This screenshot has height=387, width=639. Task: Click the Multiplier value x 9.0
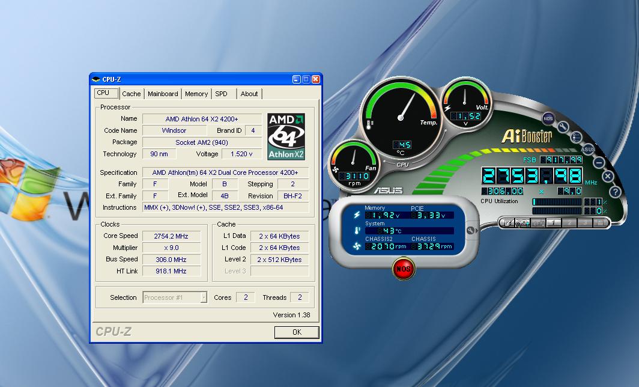point(171,248)
